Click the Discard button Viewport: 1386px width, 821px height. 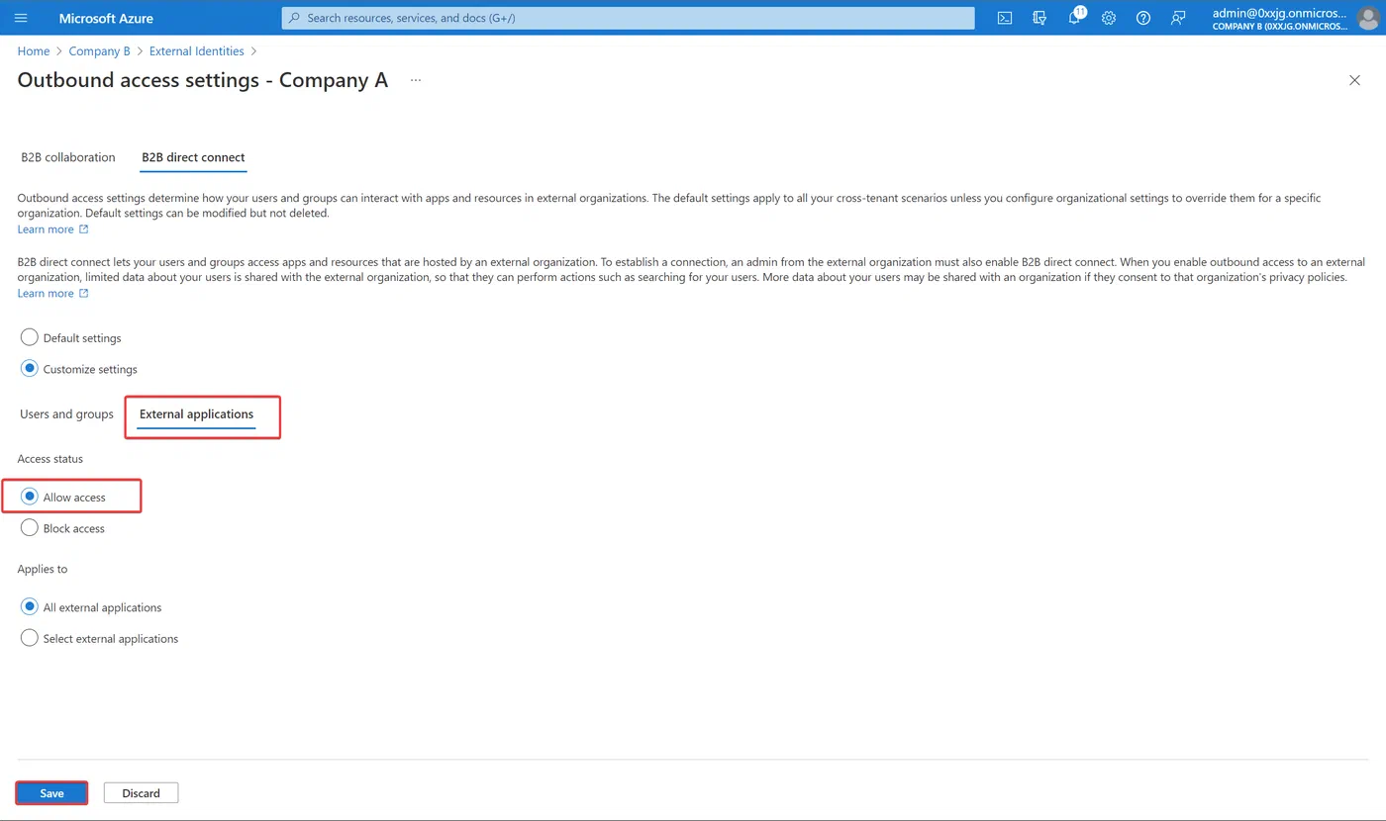pos(141,793)
